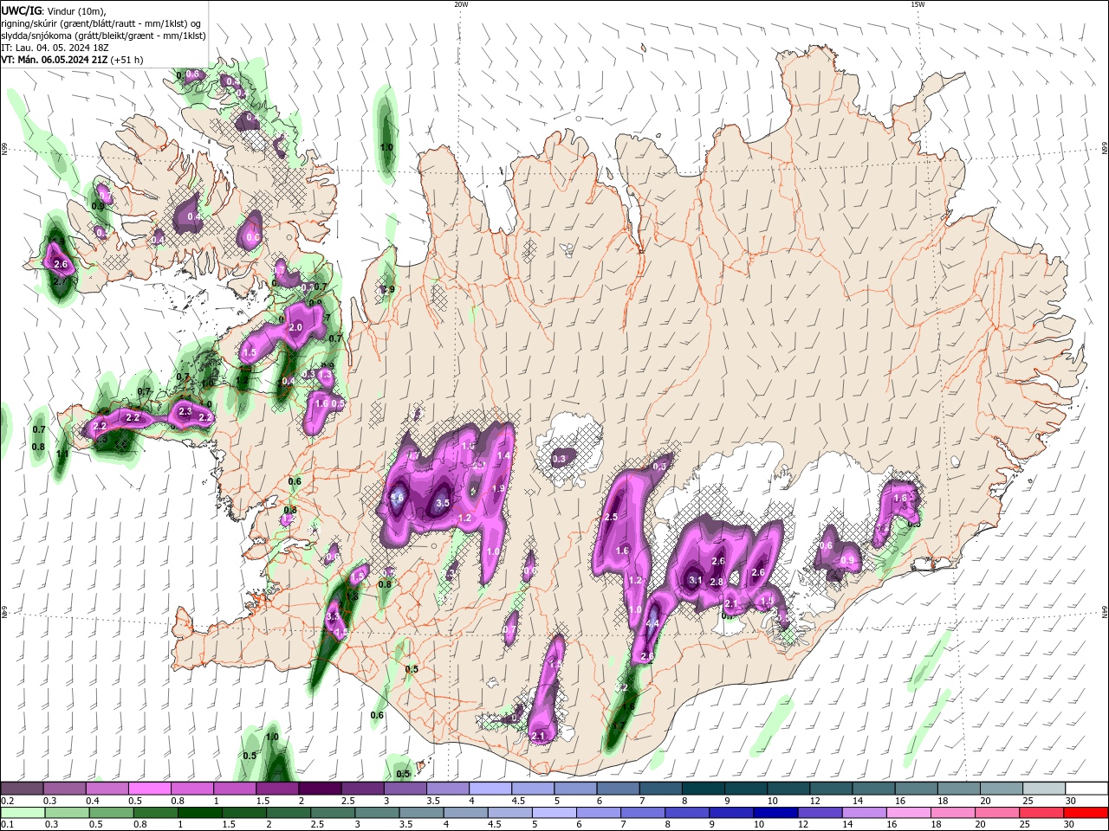Viewport: 1109px width, 831px height.
Task: Pick the snow-scale swatch between 25 and 30
Action: tap(1045, 789)
